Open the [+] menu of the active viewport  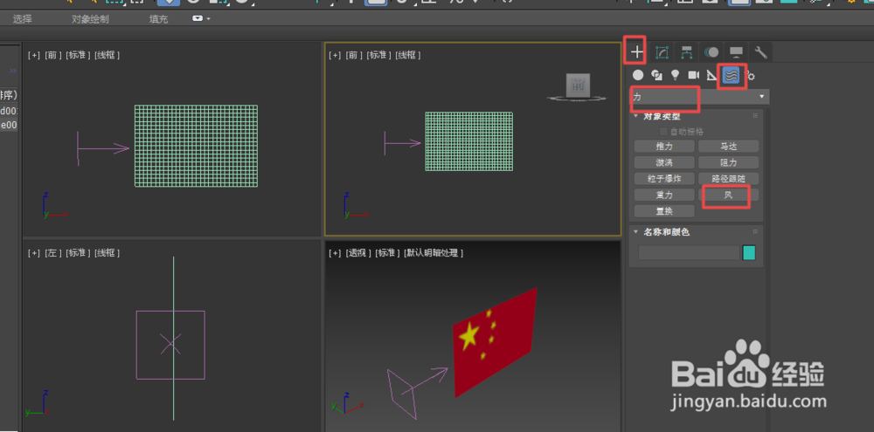point(335,55)
